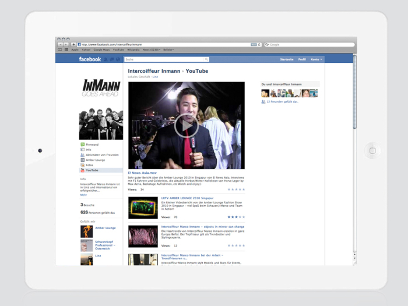Open the Fotos tab
This screenshot has height=306, width=408.
pos(90,165)
